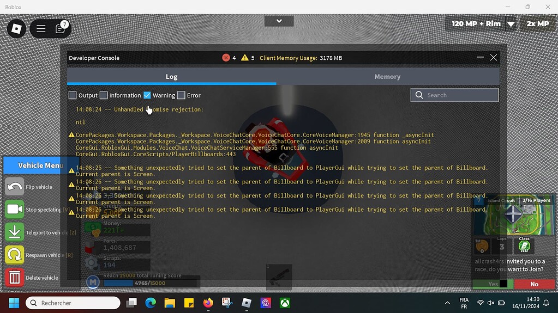Click the Stop spectating camera icon
The width and height of the screenshot is (558, 313).
(15, 210)
